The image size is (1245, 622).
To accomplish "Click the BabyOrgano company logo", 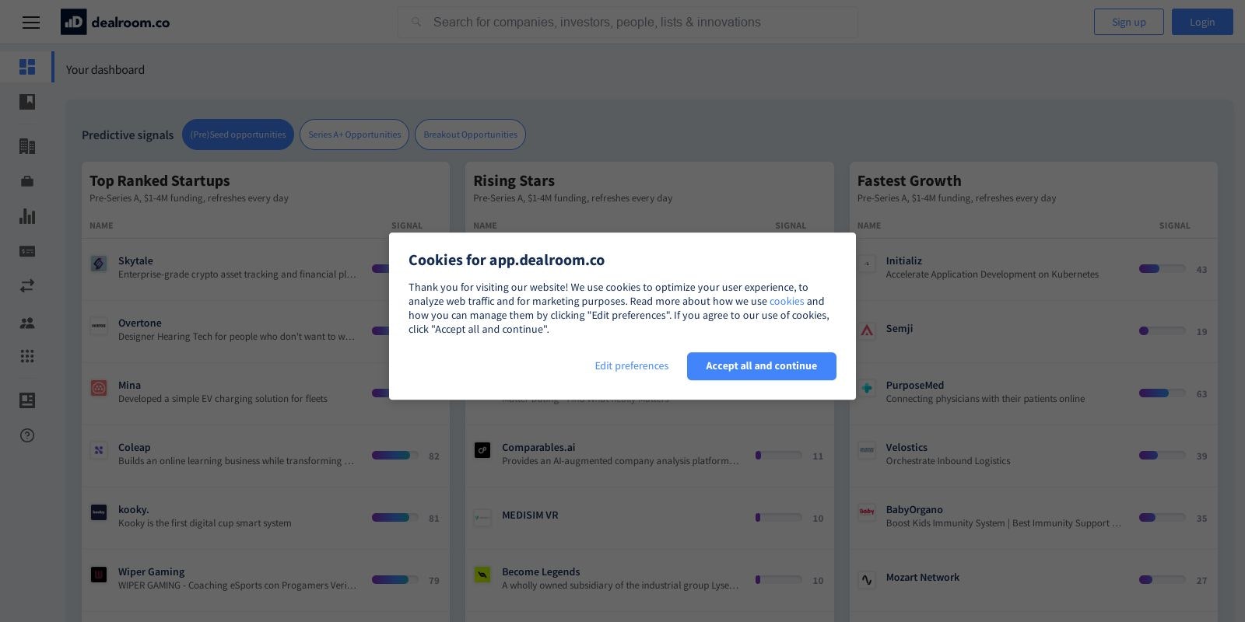I will pos(867,512).
